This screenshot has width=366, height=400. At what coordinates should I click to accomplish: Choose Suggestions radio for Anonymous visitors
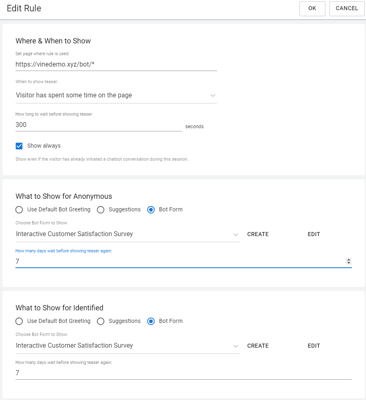click(x=101, y=210)
